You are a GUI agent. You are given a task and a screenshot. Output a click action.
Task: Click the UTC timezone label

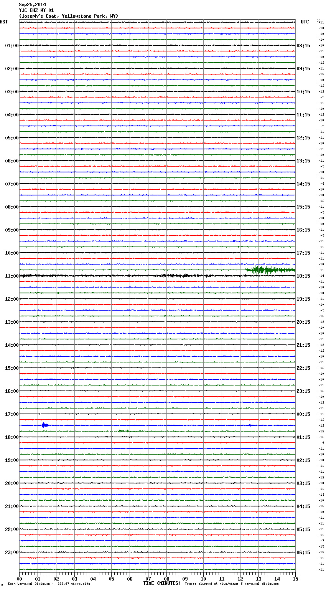305,22
